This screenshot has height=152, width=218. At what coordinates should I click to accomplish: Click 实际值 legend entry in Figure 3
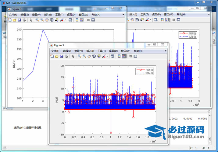coord(149,73)
